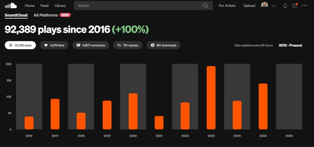Select the 851 downloads metric pill
Viewport: 314px width, 147px height.
pyautogui.click(x=163, y=45)
